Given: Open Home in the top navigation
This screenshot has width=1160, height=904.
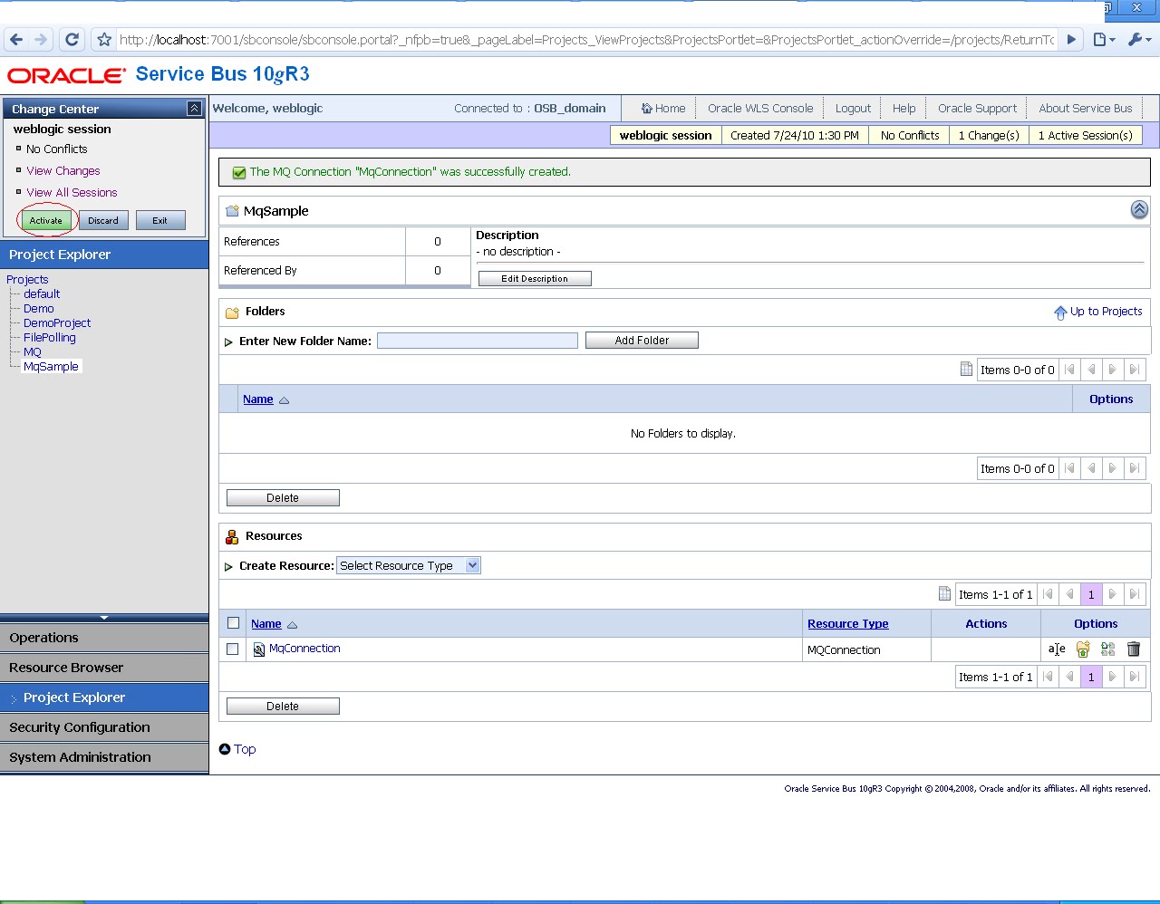Looking at the screenshot, I should click(663, 108).
